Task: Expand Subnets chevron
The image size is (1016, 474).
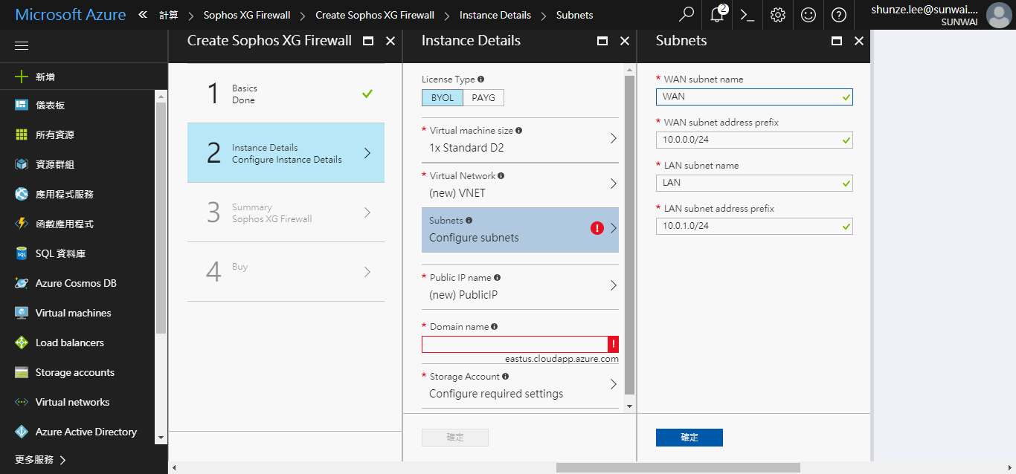Action: (614, 229)
